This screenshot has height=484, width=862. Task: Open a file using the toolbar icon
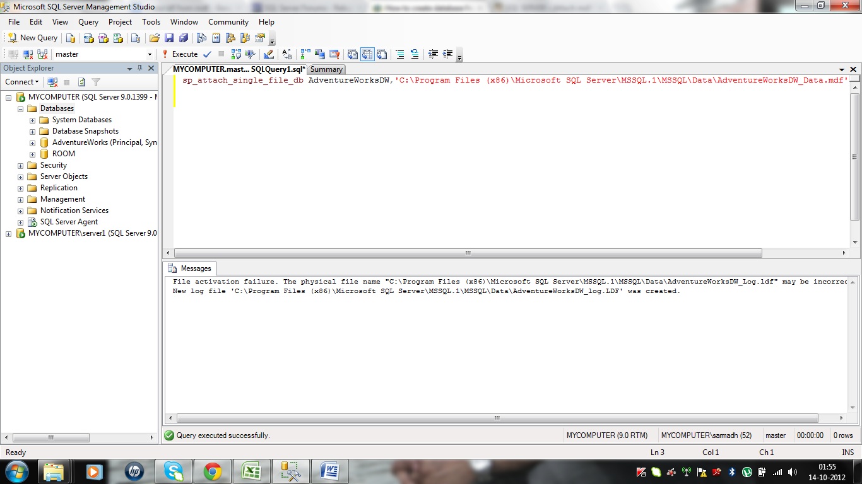tap(155, 38)
